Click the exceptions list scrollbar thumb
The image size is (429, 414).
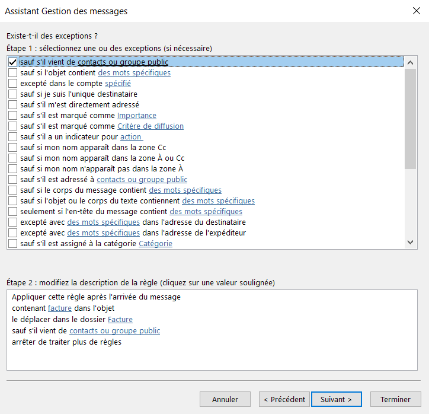410,119
